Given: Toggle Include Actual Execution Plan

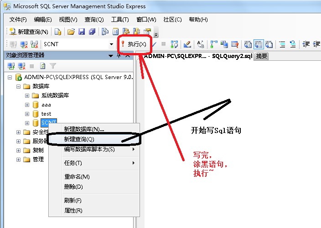Looking at the screenshot, I should pos(214,44).
